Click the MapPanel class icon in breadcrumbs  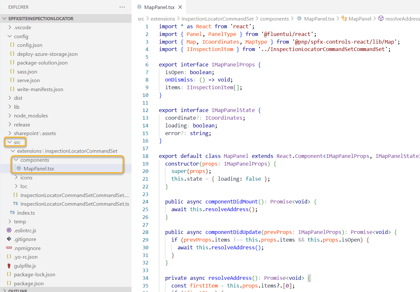click(344, 19)
